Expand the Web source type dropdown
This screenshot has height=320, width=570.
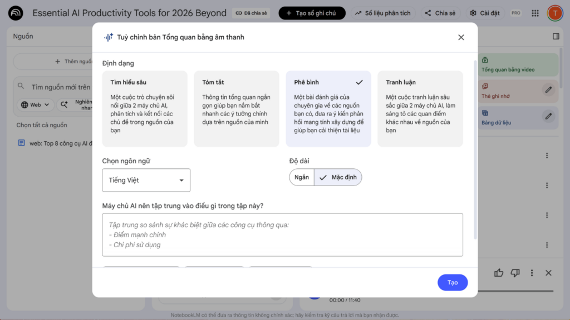click(x=36, y=104)
